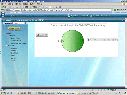The height and width of the screenshot is (95, 127).
Task: Click the Start (开始) button
Action: [3, 93]
